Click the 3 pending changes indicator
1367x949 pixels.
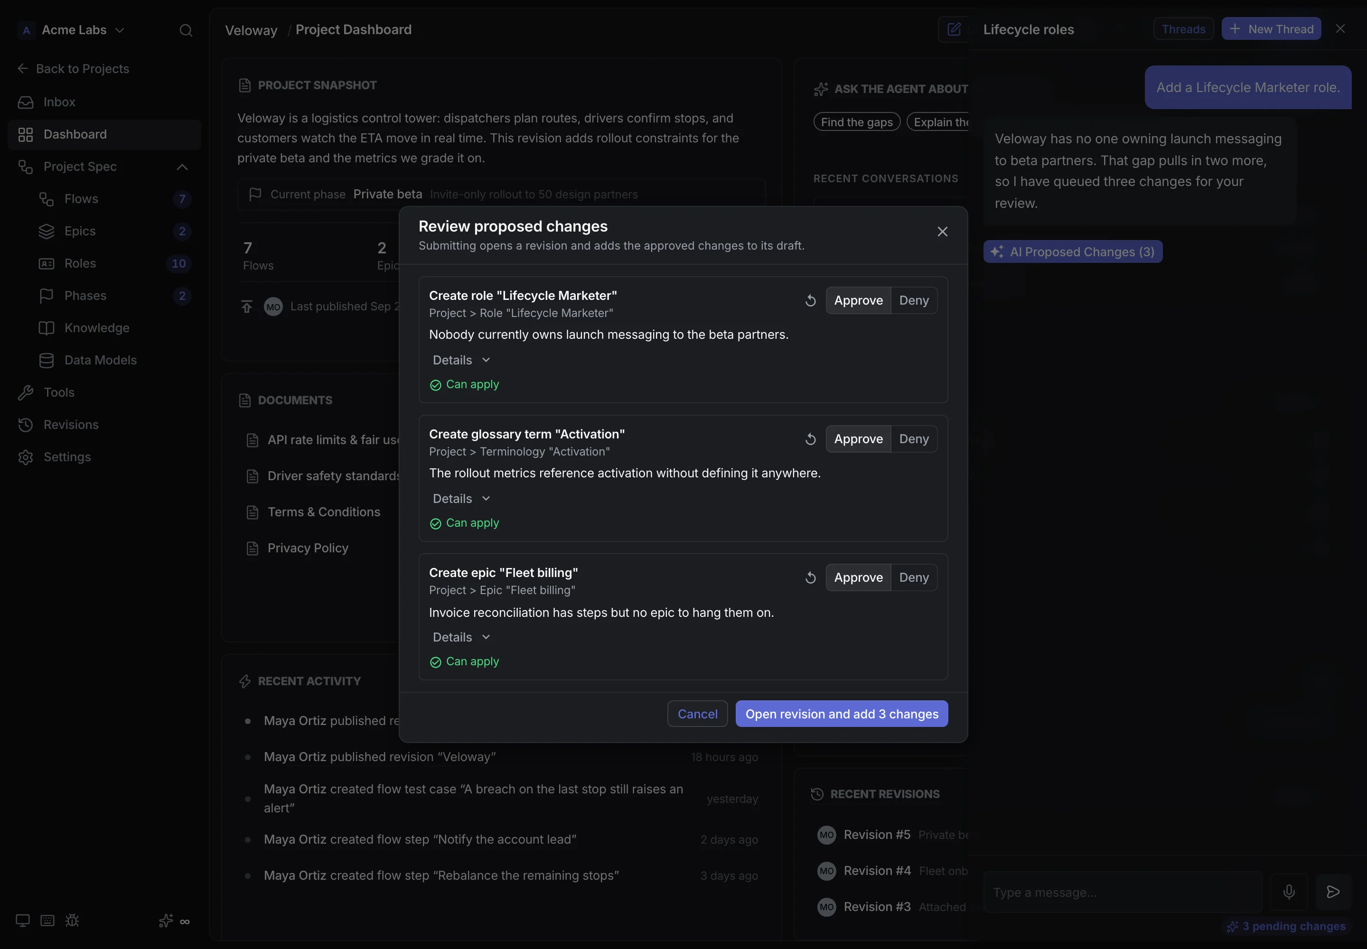[x=1285, y=926]
